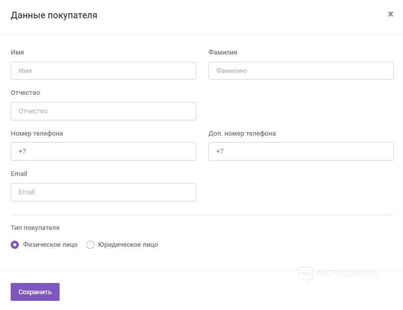Click the Имя field label
The image size is (403, 310).
pos(17,53)
